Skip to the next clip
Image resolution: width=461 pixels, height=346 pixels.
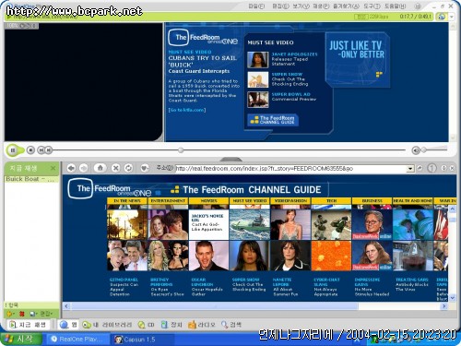(x=49, y=150)
